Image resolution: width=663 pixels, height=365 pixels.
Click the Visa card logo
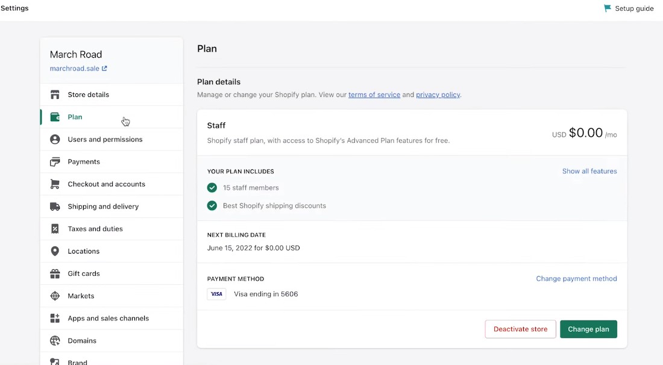click(x=216, y=294)
